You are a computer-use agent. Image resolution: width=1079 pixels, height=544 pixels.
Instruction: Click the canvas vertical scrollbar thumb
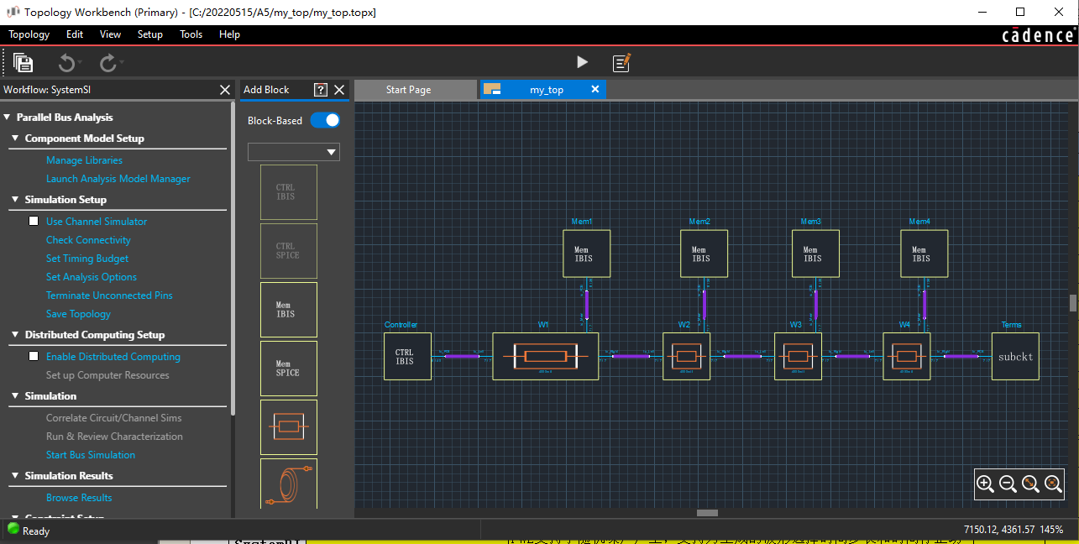[x=1072, y=303]
